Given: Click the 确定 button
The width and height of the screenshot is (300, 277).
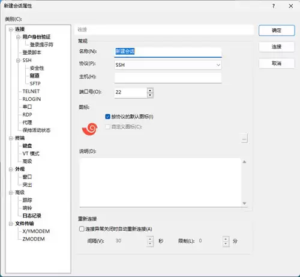Looking at the screenshot, I should click(x=277, y=31).
